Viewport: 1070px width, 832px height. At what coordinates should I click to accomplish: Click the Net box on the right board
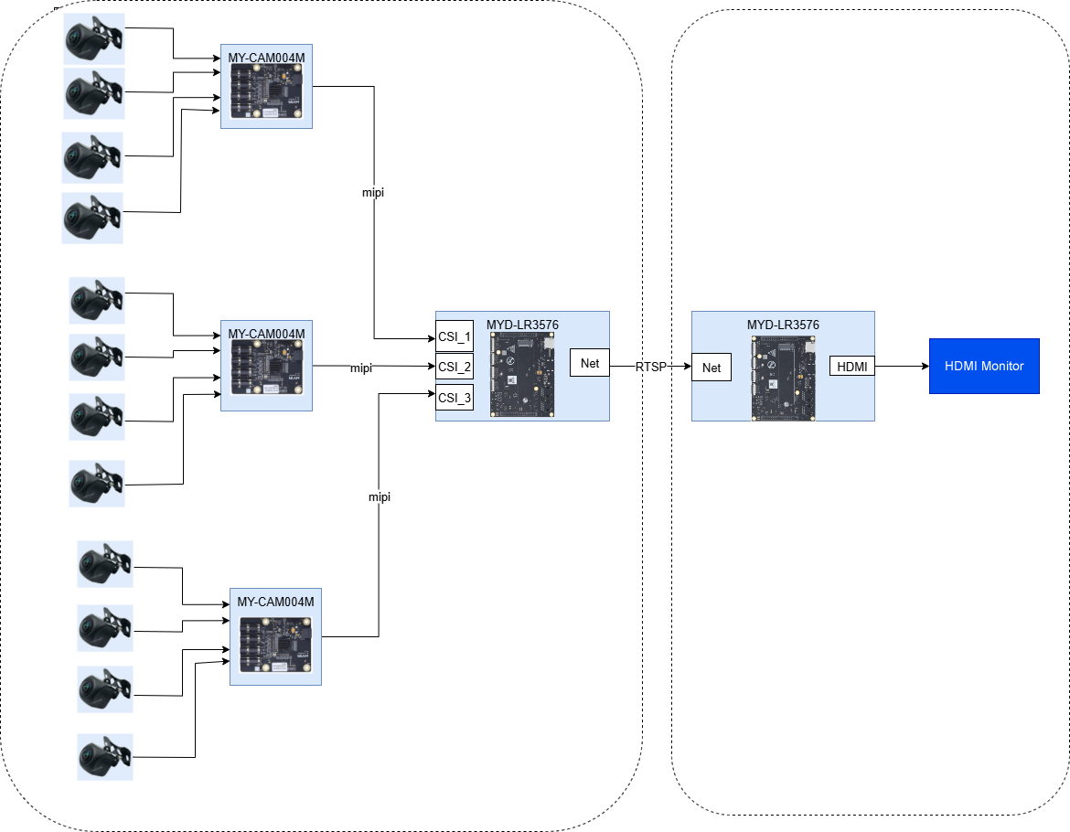pyautogui.click(x=712, y=367)
